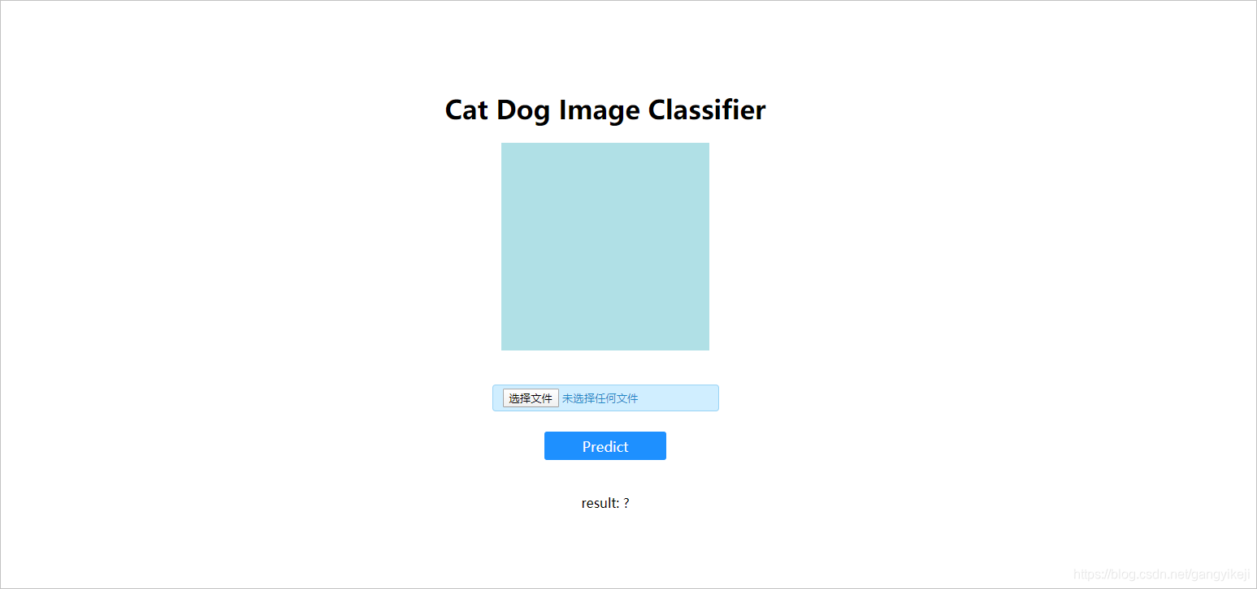The height and width of the screenshot is (589, 1257).
Task: Click the question mark after result:
Action: [x=625, y=503]
